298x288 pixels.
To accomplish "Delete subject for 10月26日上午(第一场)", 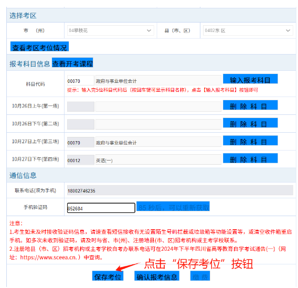I will (x=250, y=105).
